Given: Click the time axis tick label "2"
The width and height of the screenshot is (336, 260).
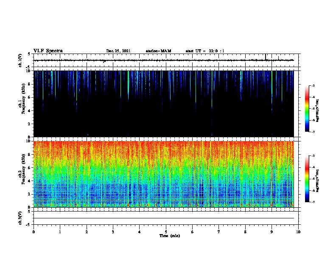Looking at the screenshot, I should tap(87, 232).
